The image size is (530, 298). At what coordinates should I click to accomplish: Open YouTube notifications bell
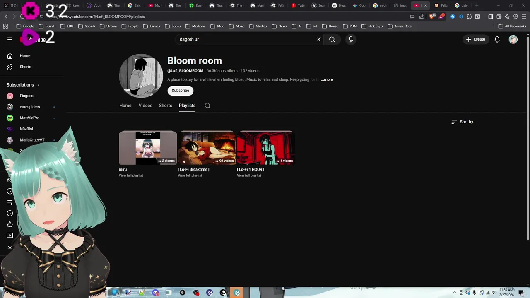click(497, 39)
